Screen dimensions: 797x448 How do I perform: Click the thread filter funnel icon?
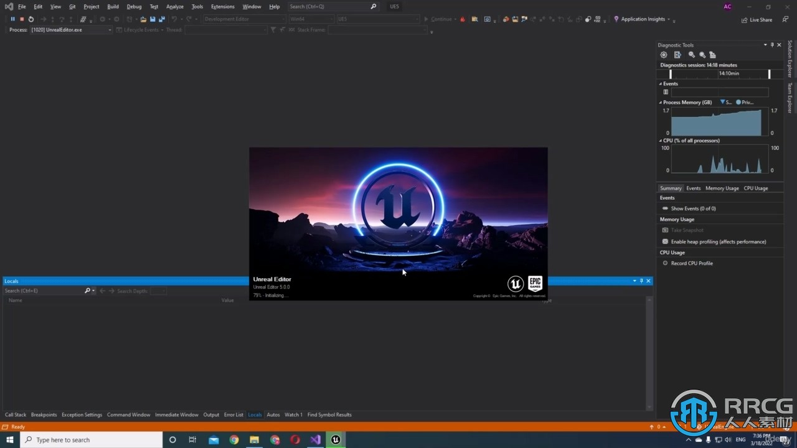[x=273, y=30]
